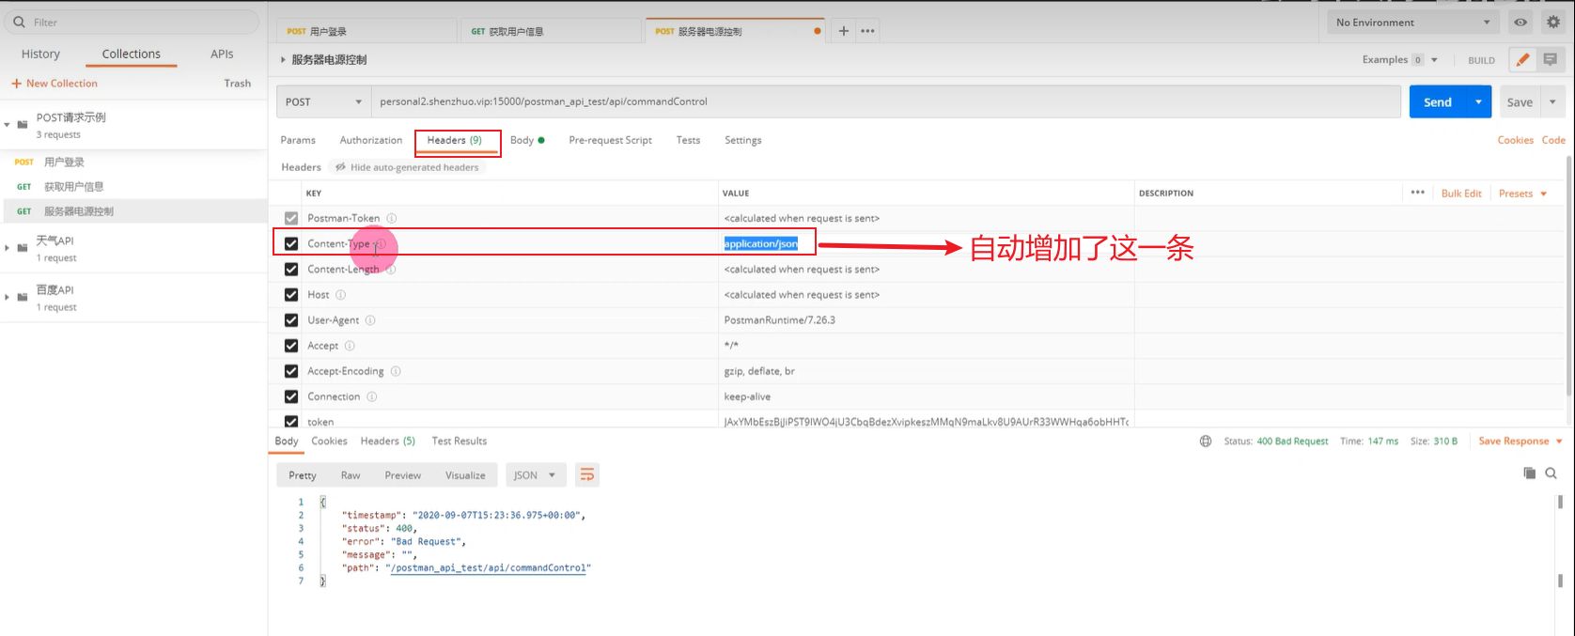Image resolution: width=1575 pixels, height=636 pixels.
Task: Uncheck the User-Agent header checkbox
Action: click(291, 320)
